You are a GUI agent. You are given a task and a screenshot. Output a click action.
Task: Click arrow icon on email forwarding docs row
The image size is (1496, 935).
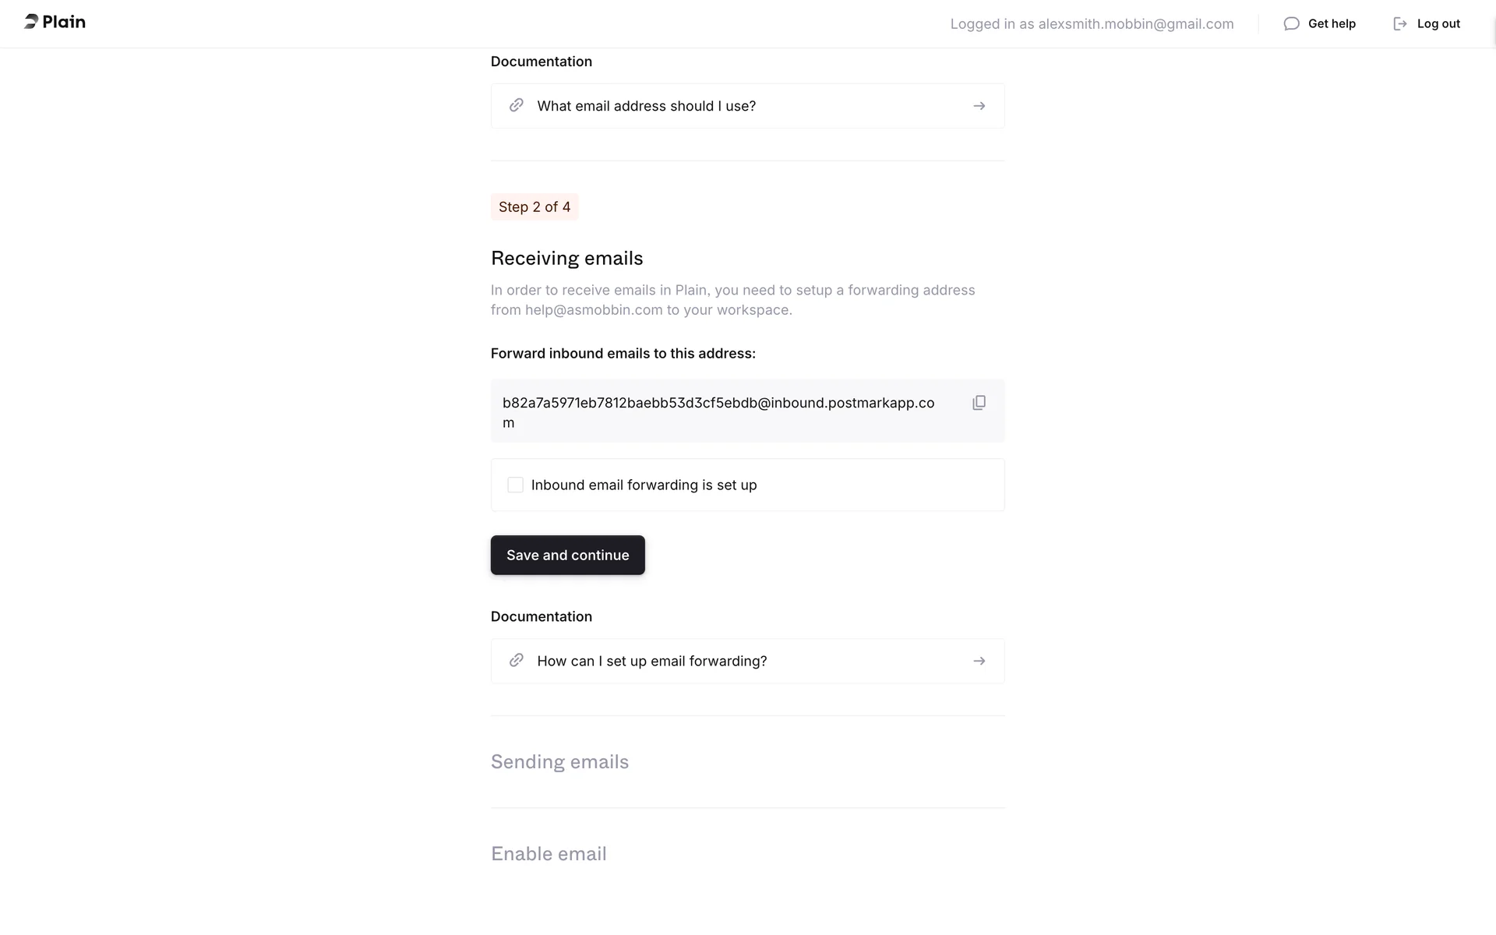979,662
